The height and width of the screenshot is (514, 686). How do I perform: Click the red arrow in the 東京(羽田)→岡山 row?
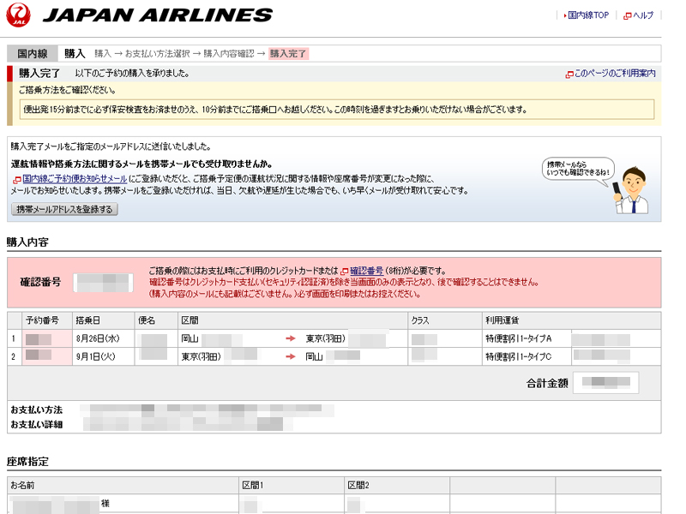point(291,356)
